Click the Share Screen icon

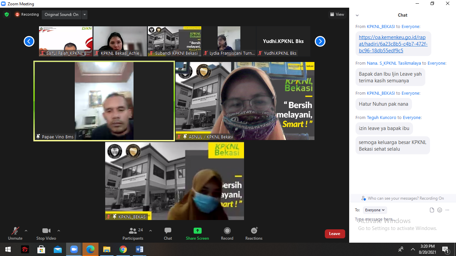pyautogui.click(x=197, y=231)
